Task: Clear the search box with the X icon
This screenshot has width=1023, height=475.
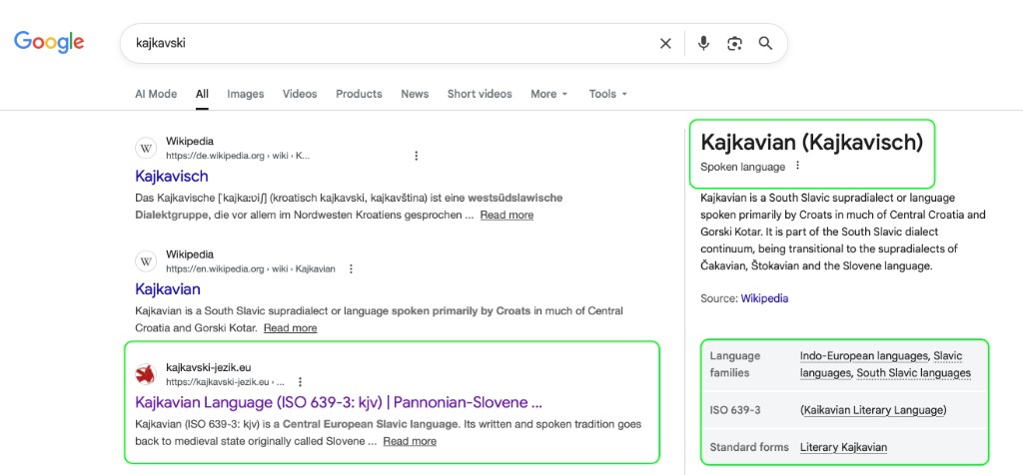Action: pos(665,44)
